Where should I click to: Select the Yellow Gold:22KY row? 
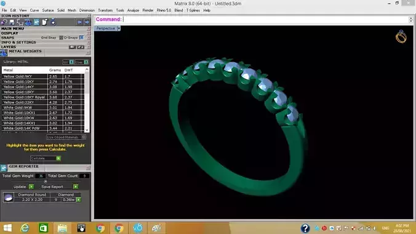point(43,102)
